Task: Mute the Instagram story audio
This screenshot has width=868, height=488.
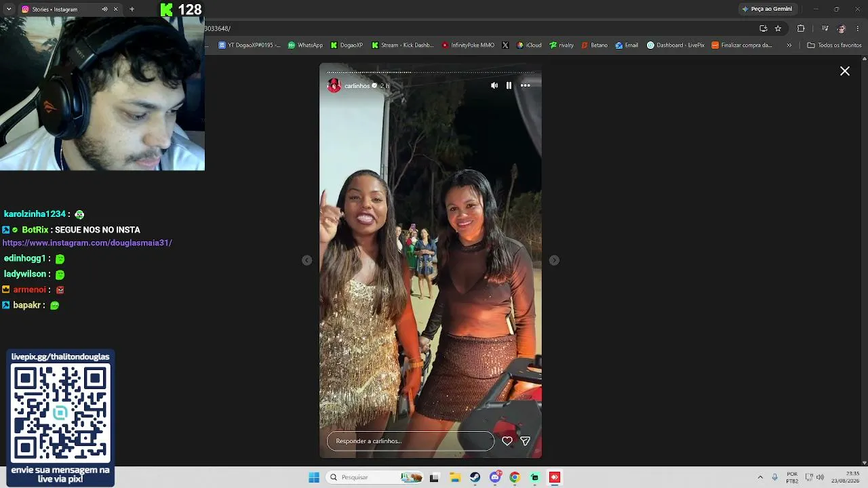Action: tap(494, 85)
